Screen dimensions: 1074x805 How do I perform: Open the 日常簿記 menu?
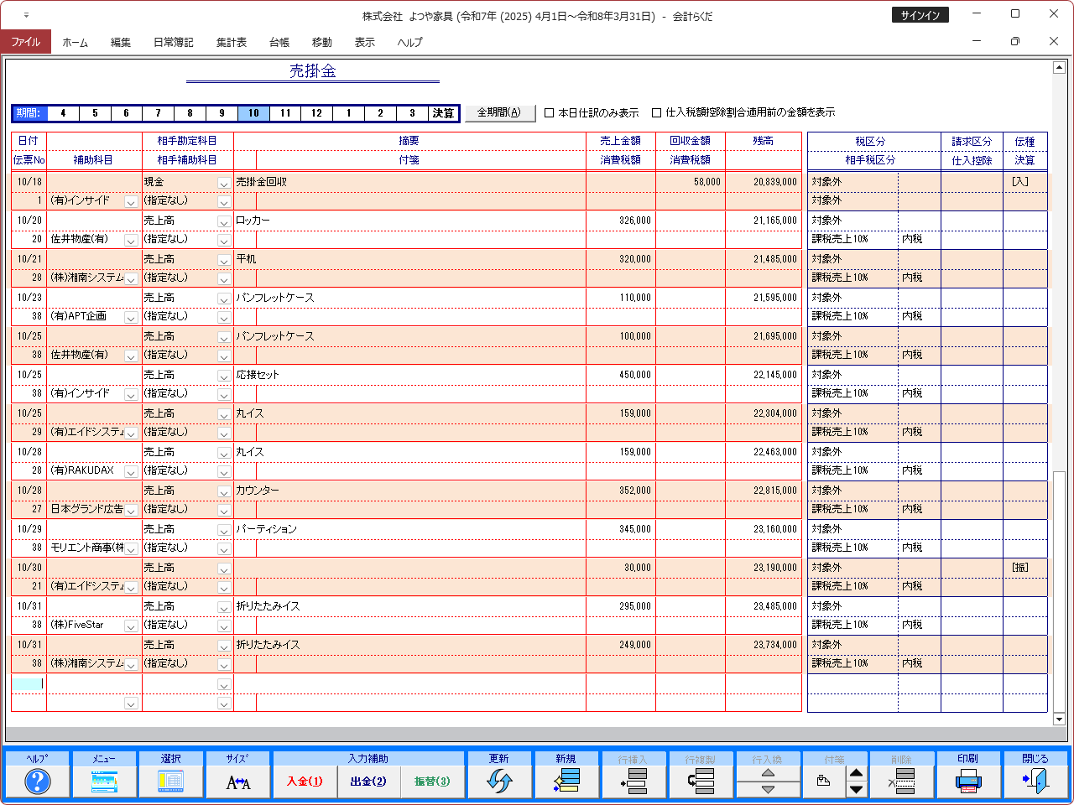(x=173, y=42)
